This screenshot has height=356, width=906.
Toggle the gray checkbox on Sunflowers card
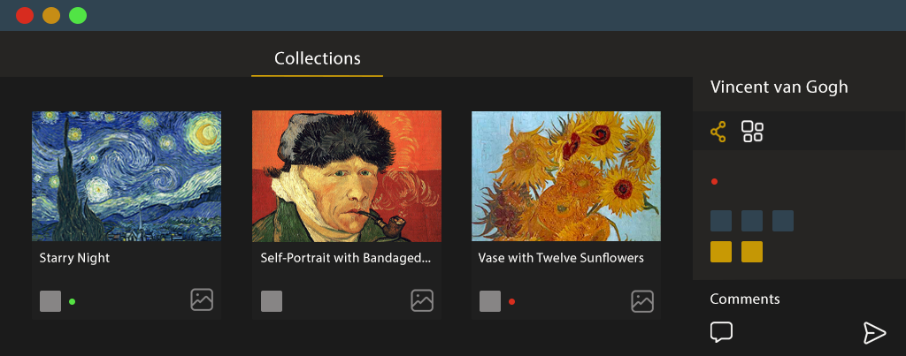point(490,301)
